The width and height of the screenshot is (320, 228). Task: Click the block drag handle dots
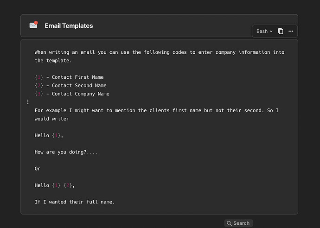coord(28,102)
